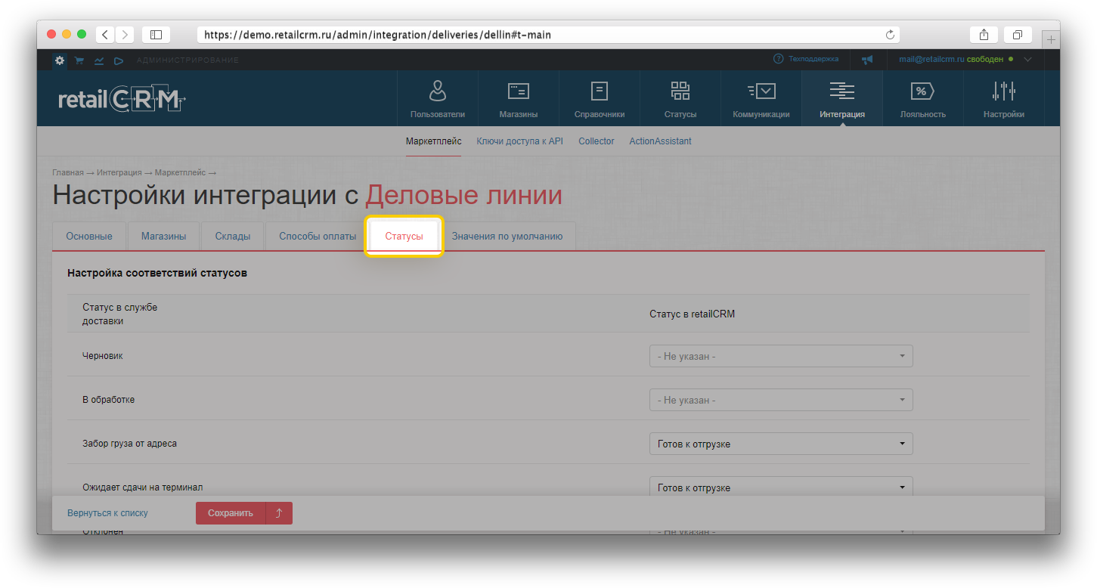Open the Черновик status dropdown
The width and height of the screenshot is (1097, 588).
pyautogui.click(x=781, y=356)
